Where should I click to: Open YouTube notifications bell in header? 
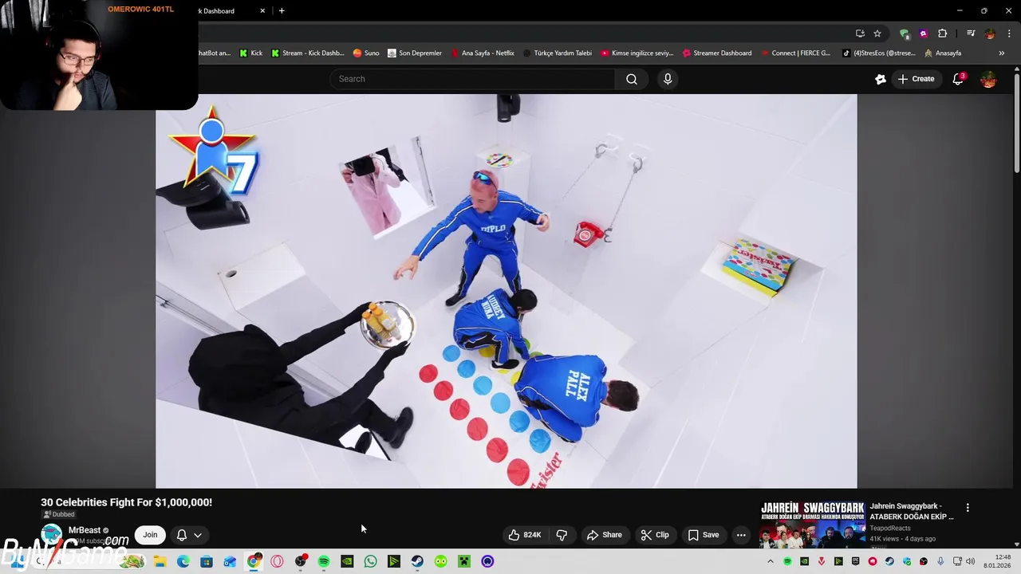(x=958, y=79)
